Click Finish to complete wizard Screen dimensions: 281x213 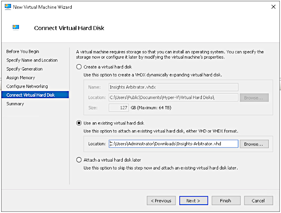(225, 201)
